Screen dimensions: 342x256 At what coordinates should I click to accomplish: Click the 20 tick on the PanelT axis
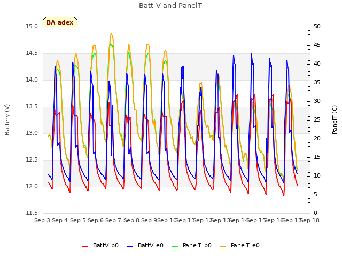click(x=317, y=139)
